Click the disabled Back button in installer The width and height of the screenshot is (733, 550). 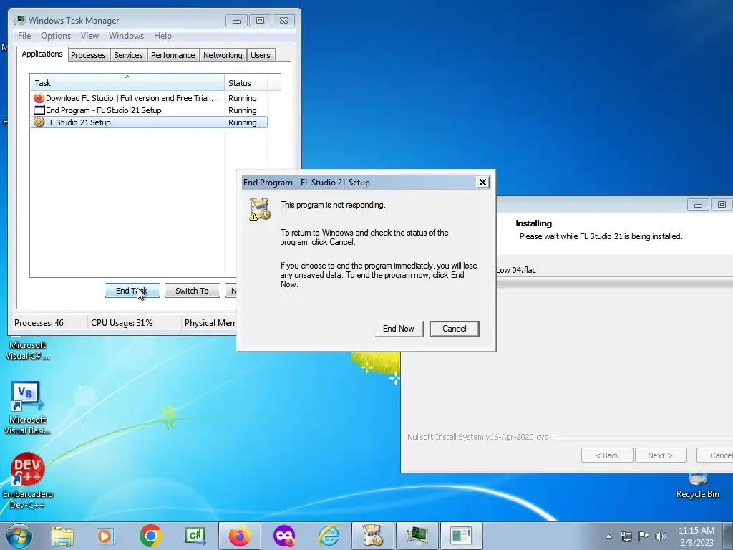pyautogui.click(x=607, y=455)
